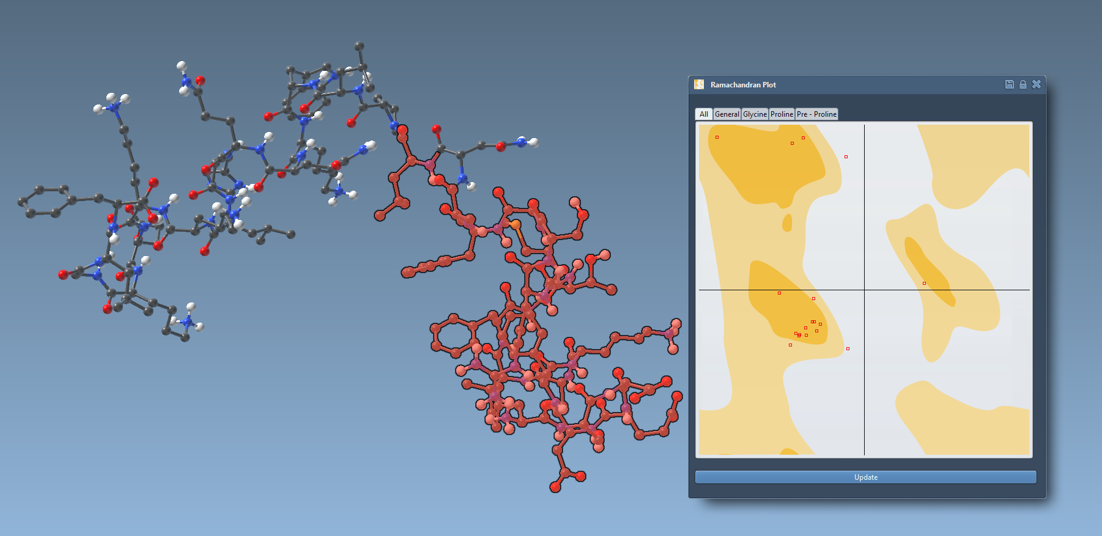
Task: Click the topmost gray carbon atom
Action: [360, 46]
